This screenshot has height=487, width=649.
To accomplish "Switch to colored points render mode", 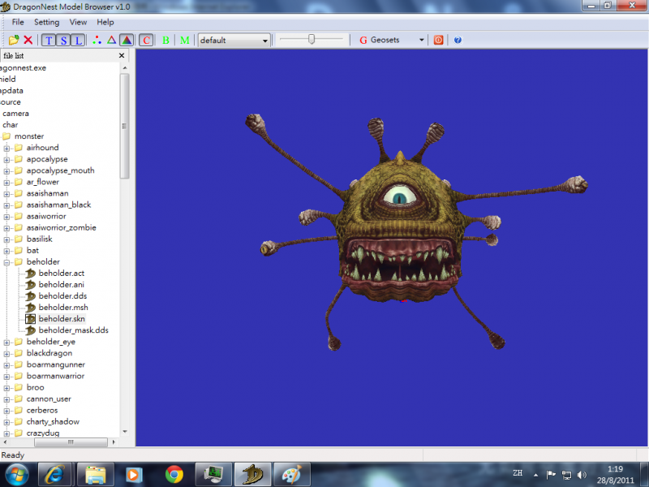I will (x=97, y=40).
